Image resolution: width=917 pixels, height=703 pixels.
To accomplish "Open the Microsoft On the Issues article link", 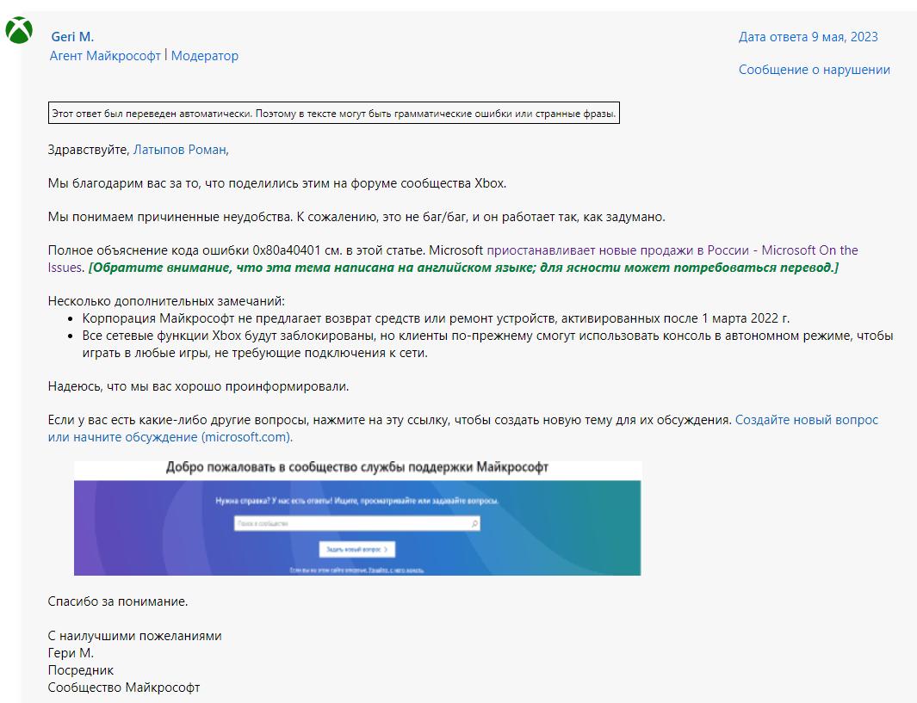I will [x=672, y=250].
